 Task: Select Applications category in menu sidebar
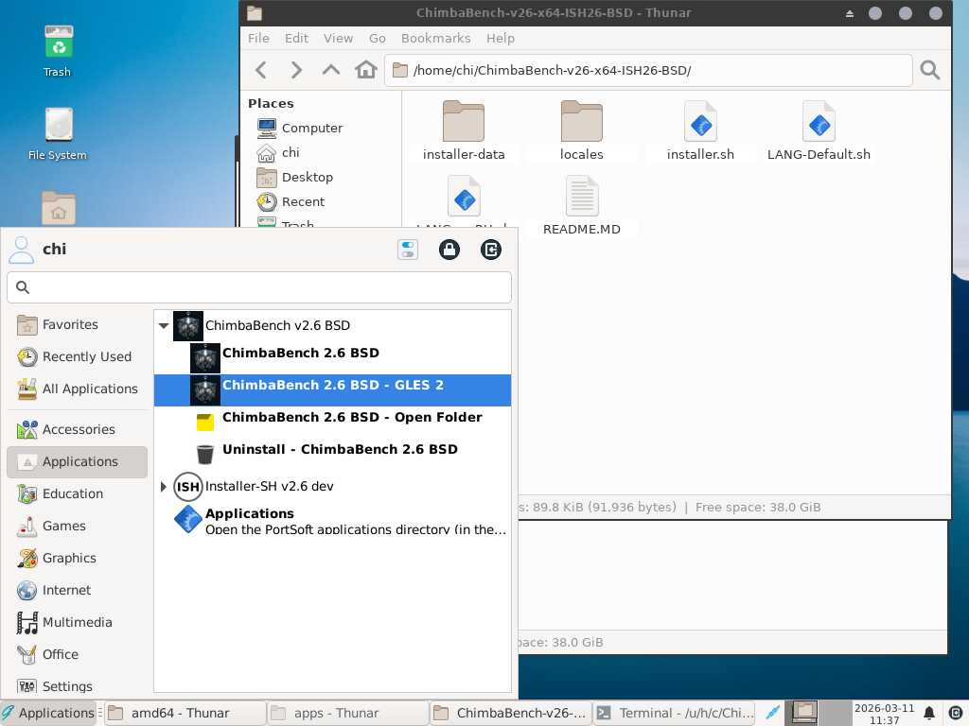tap(78, 461)
